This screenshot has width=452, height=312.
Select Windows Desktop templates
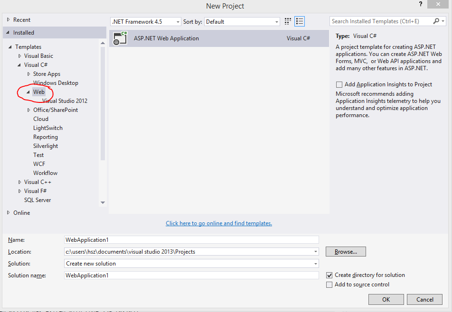56,83
